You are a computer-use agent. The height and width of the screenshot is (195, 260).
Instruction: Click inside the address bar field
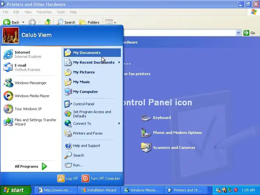(x=180, y=33)
